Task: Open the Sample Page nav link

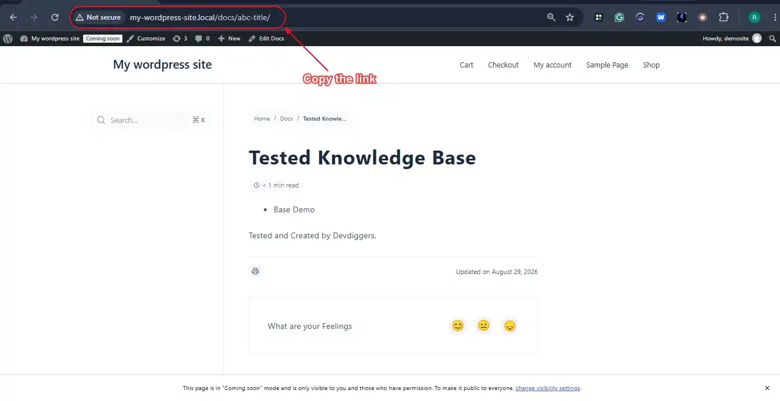Action: [607, 65]
